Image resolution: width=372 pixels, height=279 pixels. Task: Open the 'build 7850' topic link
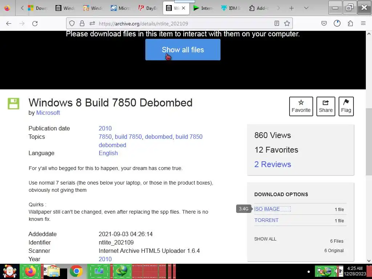point(128,137)
